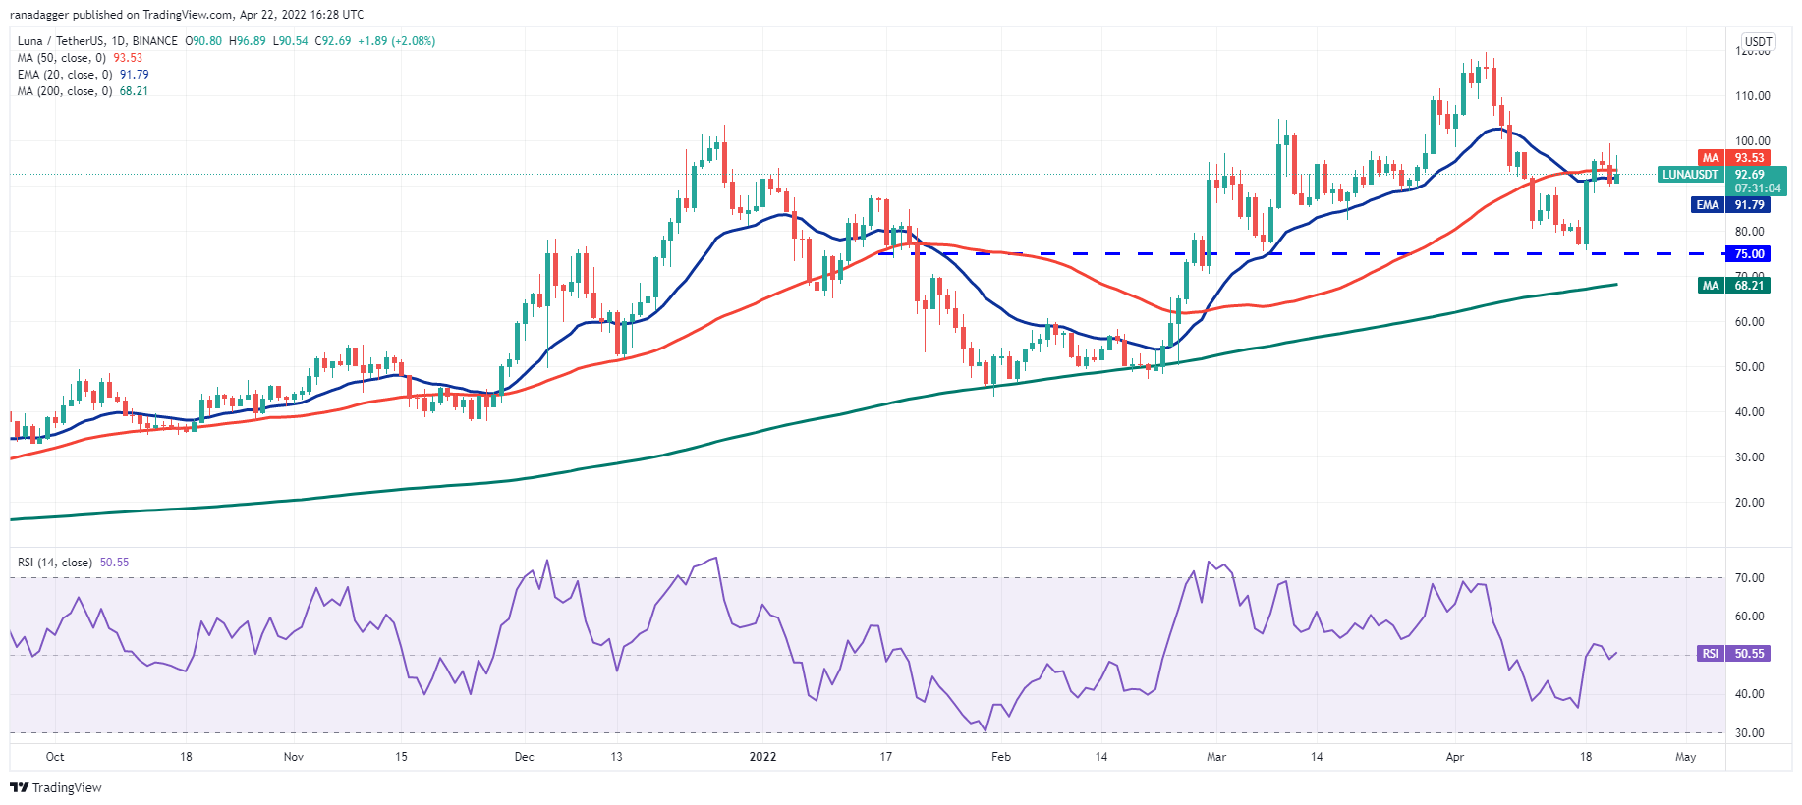Select the MA (200, close, 0) legend entry
Screen dimensions: 1802x805
64,91
